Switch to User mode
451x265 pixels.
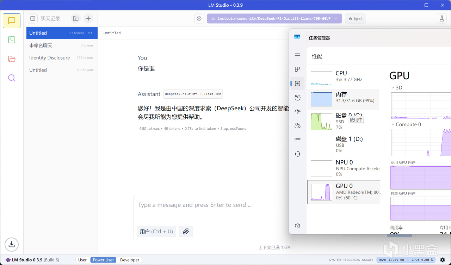click(x=82, y=260)
